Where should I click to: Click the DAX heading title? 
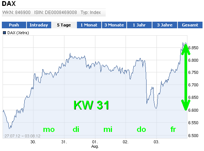point(9,4)
